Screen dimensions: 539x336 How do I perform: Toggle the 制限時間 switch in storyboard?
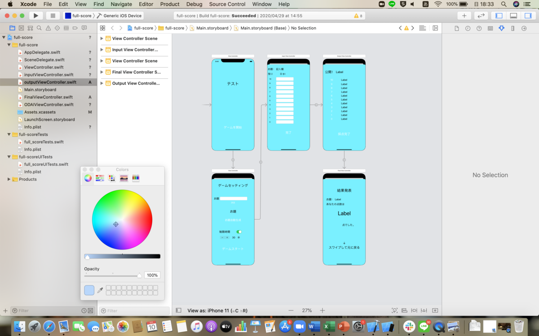coord(239,232)
